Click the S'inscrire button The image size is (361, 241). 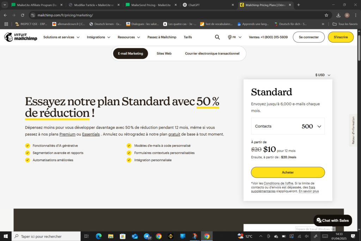pyautogui.click(x=341, y=37)
